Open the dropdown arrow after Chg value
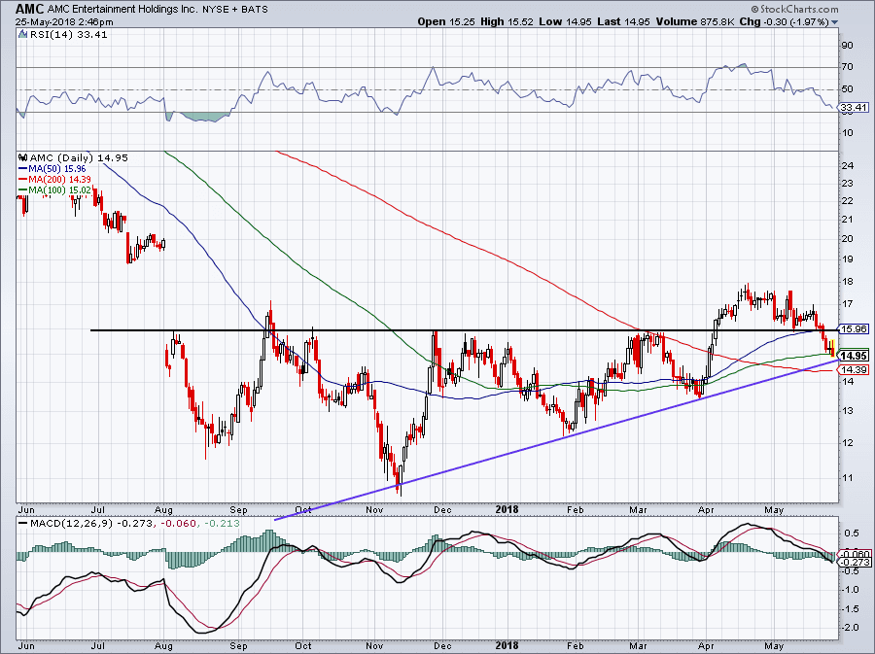 [x=835, y=22]
